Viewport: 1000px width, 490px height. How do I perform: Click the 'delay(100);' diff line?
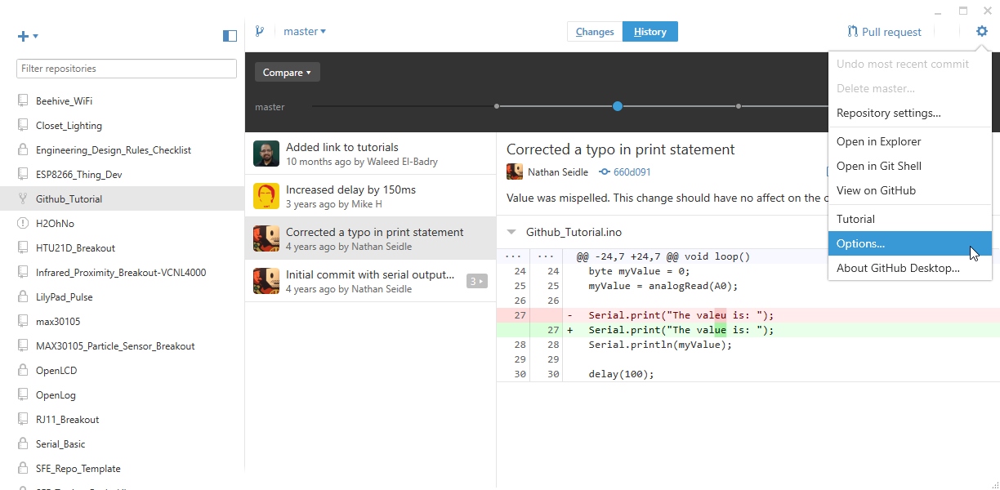(748, 374)
